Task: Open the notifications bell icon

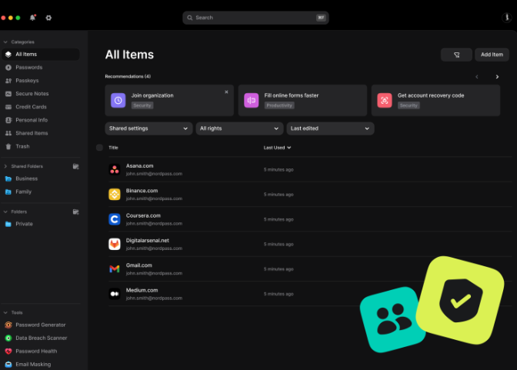Action: point(32,17)
